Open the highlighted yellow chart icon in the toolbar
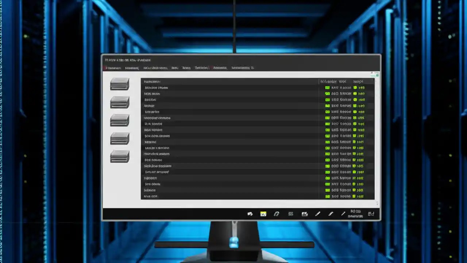 click(263, 214)
